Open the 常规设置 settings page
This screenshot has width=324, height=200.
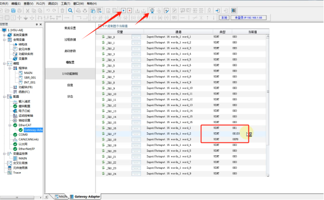tap(70, 28)
